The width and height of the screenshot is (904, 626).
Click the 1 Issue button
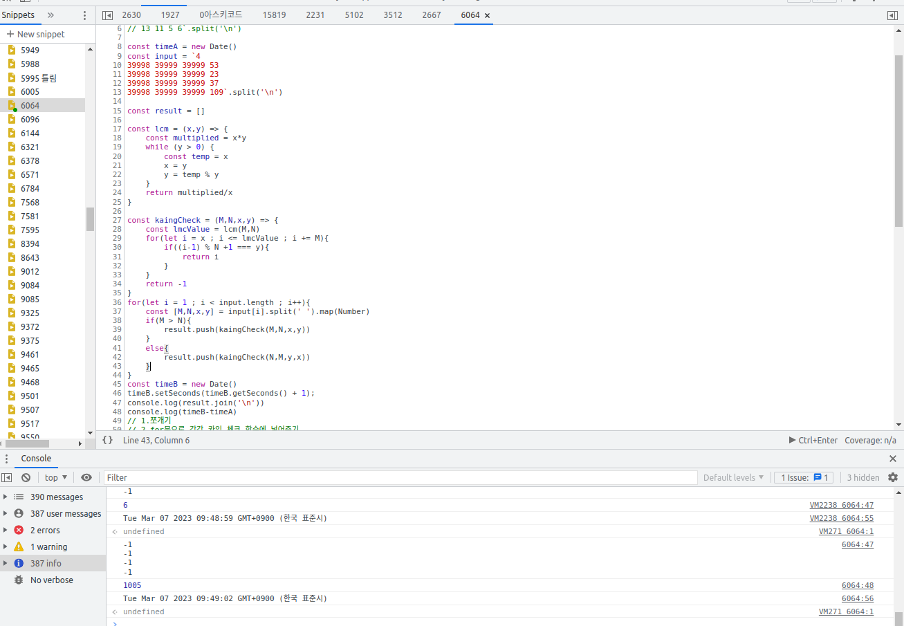(803, 477)
